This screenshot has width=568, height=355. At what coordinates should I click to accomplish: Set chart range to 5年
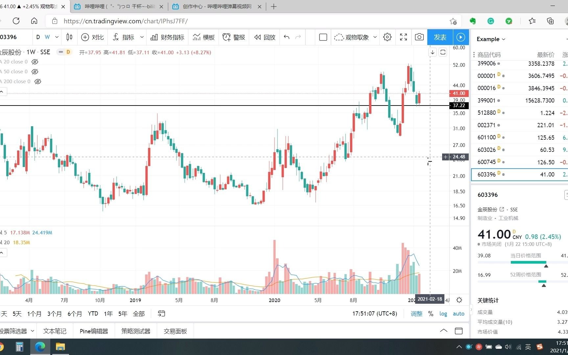tap(123, 314)
